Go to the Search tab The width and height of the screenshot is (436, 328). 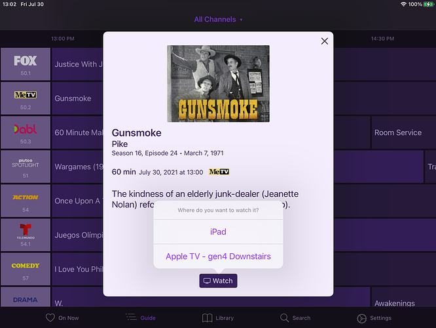click(x=295, y=318)
